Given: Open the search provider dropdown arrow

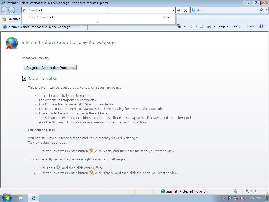Looking at the screenshot, I should 266,10.
